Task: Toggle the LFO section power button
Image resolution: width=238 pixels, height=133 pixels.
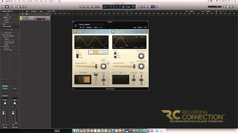Action: point(75,32)
